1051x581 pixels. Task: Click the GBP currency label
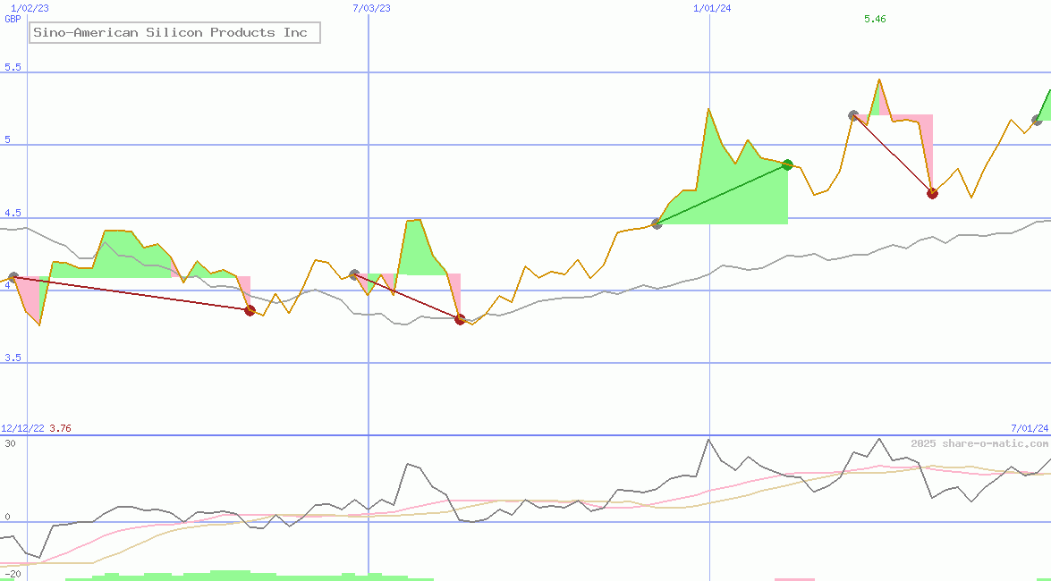click(x=13, y=19)
